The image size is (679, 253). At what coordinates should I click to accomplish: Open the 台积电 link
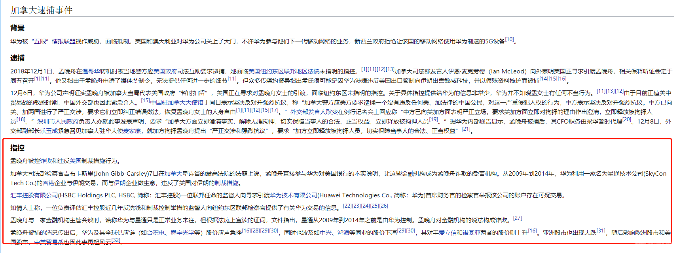tap(156, 233)
